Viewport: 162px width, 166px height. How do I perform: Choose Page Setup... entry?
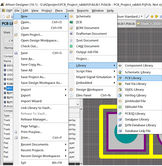30,126
